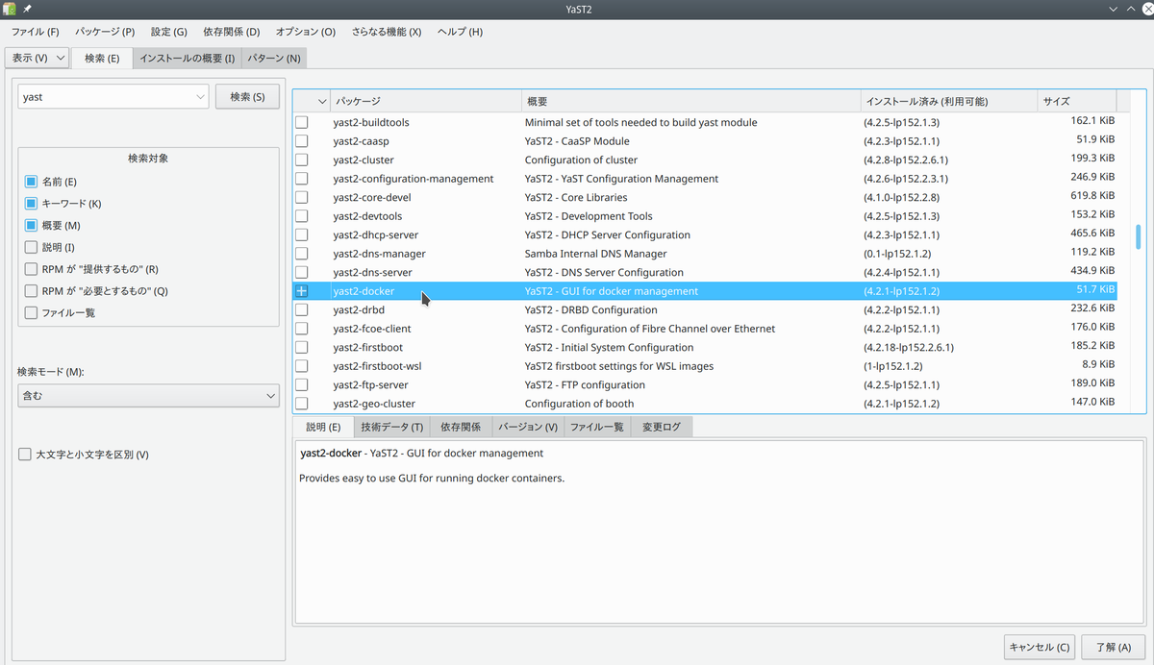
Task: Enable RPM が "必要とするもの" (Q) checkbox
Action: tap(31, 291)
